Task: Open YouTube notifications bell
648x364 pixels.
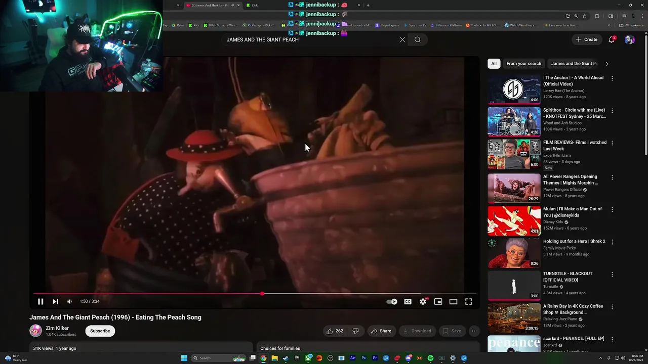Action: pyautogui.click(x=612, y=39)
